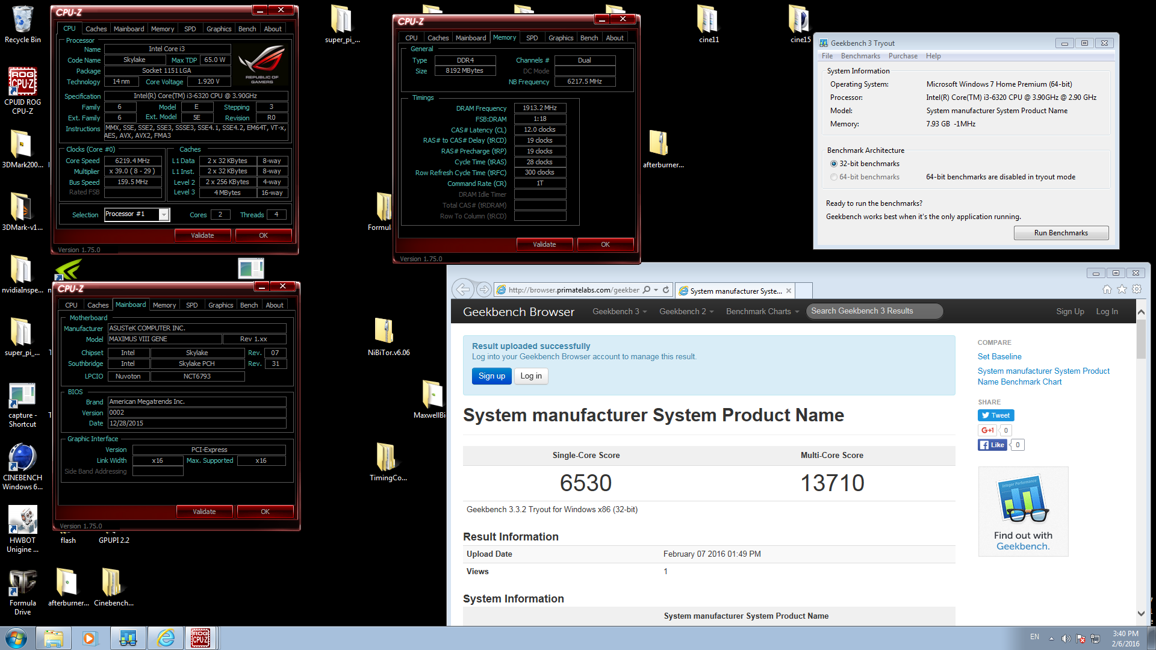1156x650 pixels.
Task: Open Windows Explorer folder in taskbar
Action: [x=53, y=638]
